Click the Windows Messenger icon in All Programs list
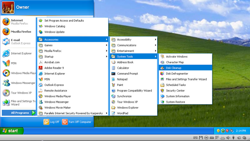This screenshot has width=250, height=141. 41,102
